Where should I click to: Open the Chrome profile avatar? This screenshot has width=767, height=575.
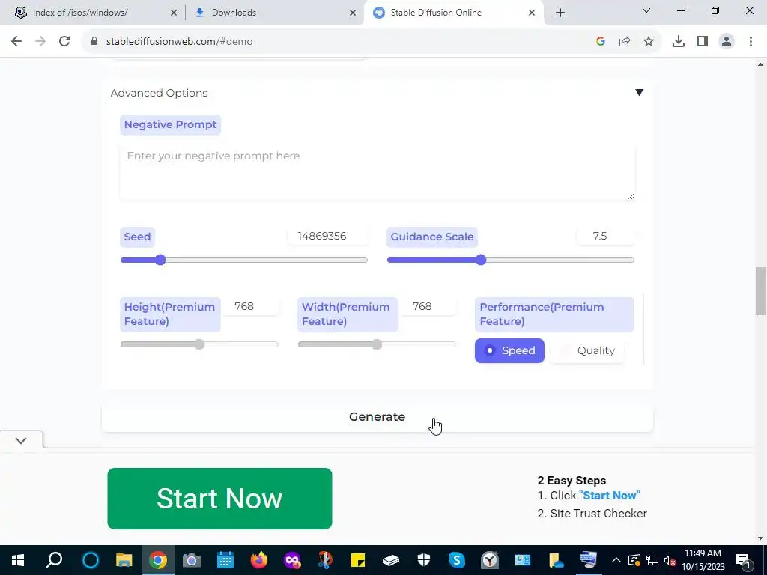(727, 42)
